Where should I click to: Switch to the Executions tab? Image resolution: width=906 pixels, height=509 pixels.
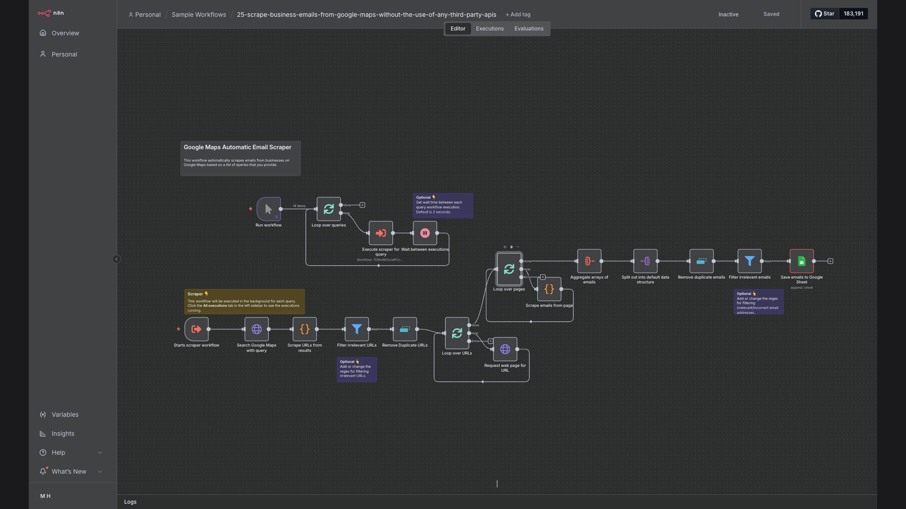tap(490, 29)
